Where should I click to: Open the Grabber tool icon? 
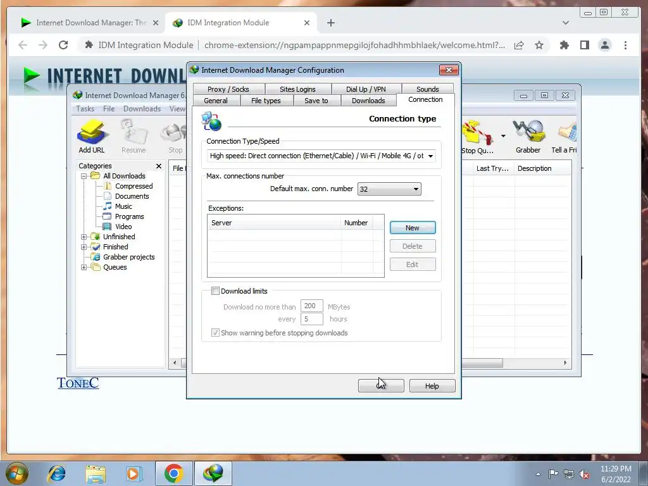[x=528, y=137]
